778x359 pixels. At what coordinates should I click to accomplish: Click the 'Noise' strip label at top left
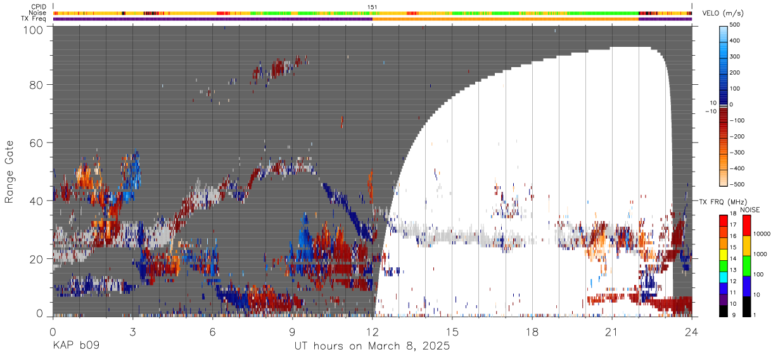[x=37, y=13]
